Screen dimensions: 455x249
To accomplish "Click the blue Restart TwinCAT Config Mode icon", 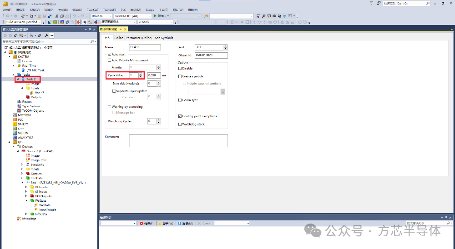I will click(62, 22).
